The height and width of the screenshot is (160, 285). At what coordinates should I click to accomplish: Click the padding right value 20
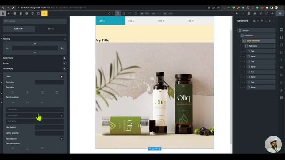[62, 48]
